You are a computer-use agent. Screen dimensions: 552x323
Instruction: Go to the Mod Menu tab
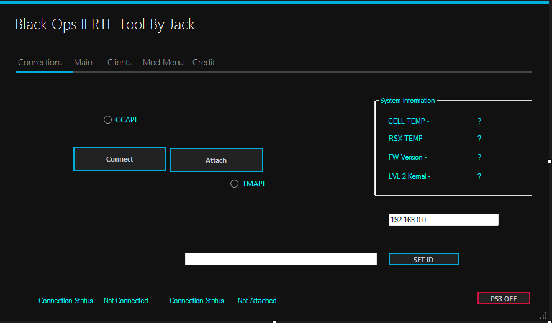(163, 62)
